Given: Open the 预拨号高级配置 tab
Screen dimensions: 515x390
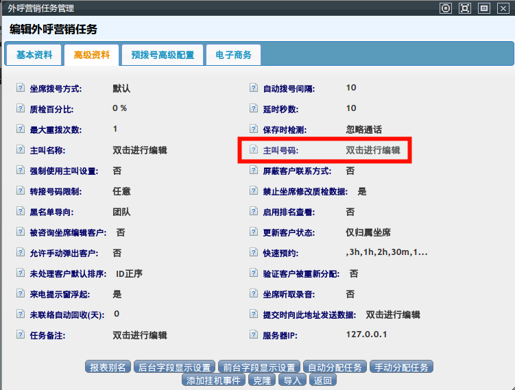Looking at the screenshot, I should [163, 56].
